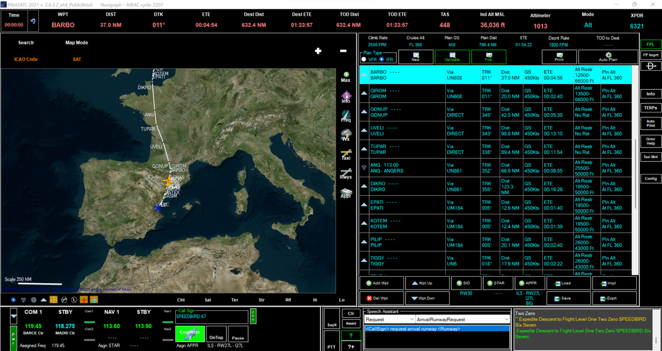The width and height of the screenshot is (662, 351).
Task: Expand the COM radio panel arrow
Action: (x=13, y=315)
